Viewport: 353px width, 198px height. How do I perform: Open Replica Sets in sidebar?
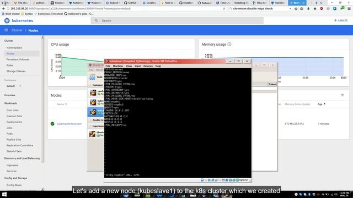pyautogui.click(x=14, y=139)
